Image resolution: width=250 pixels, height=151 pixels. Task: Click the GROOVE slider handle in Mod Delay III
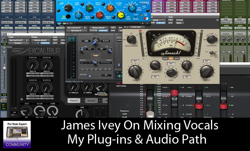[90, 76]
